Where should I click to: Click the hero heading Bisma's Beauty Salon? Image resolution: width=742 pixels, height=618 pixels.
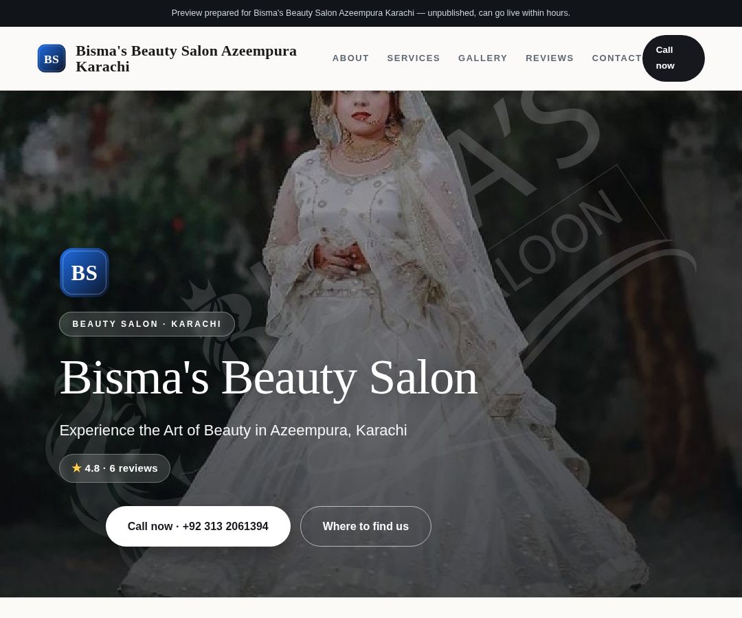[x=269, y=378]
